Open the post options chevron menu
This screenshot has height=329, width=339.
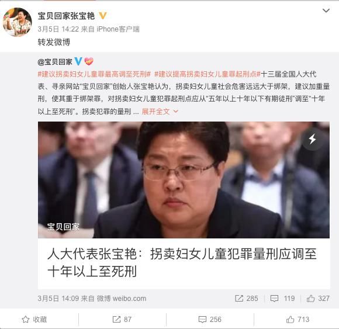pyautogui.click(x=326, y=11)
